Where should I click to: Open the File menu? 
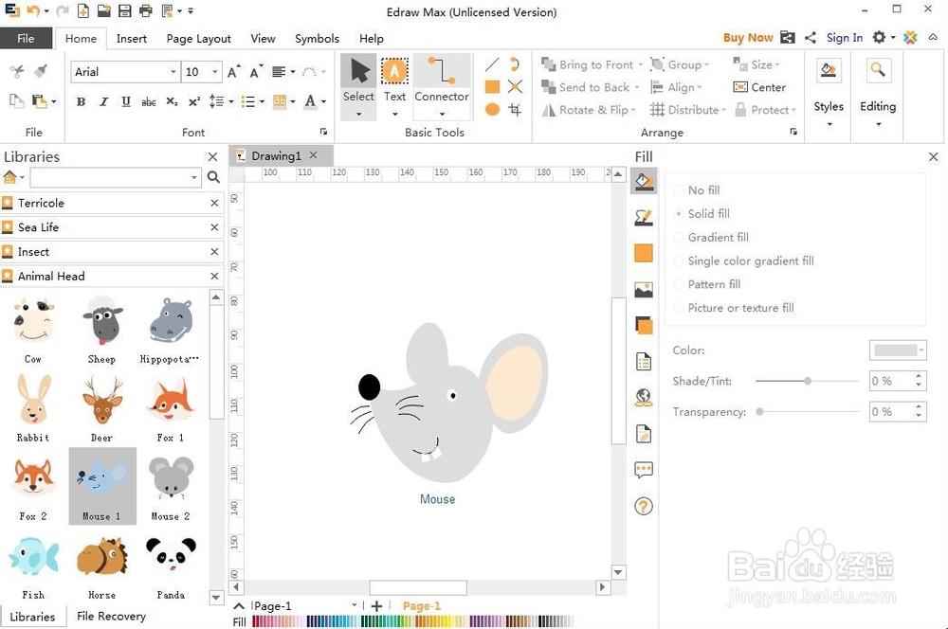26,38
